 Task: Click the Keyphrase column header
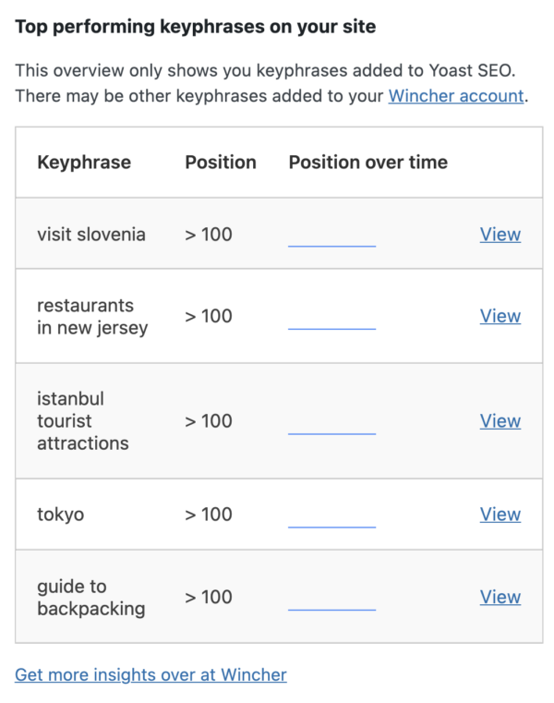(x=84, y=163)
